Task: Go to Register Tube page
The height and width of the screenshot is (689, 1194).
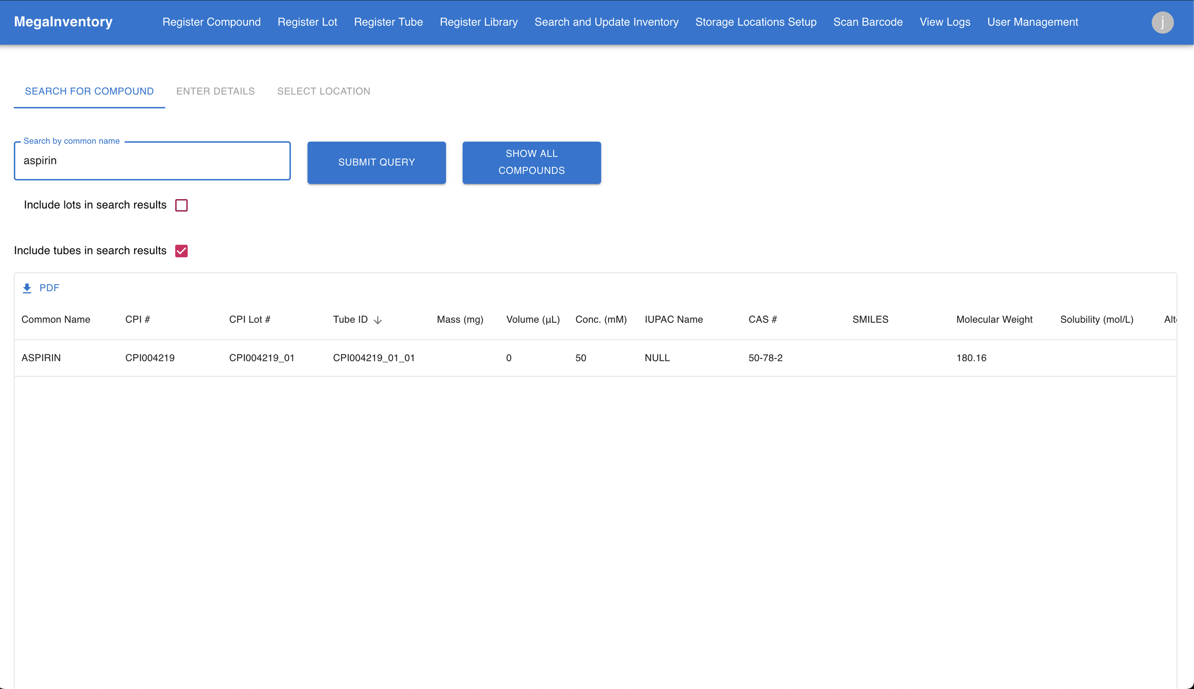Action: [388, 22]
